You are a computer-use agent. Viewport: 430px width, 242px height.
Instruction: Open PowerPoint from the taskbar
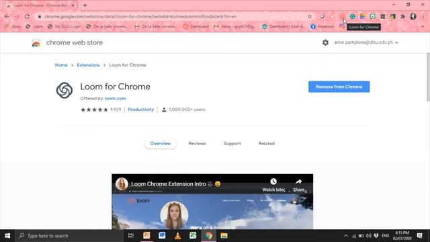coord(146,236)
